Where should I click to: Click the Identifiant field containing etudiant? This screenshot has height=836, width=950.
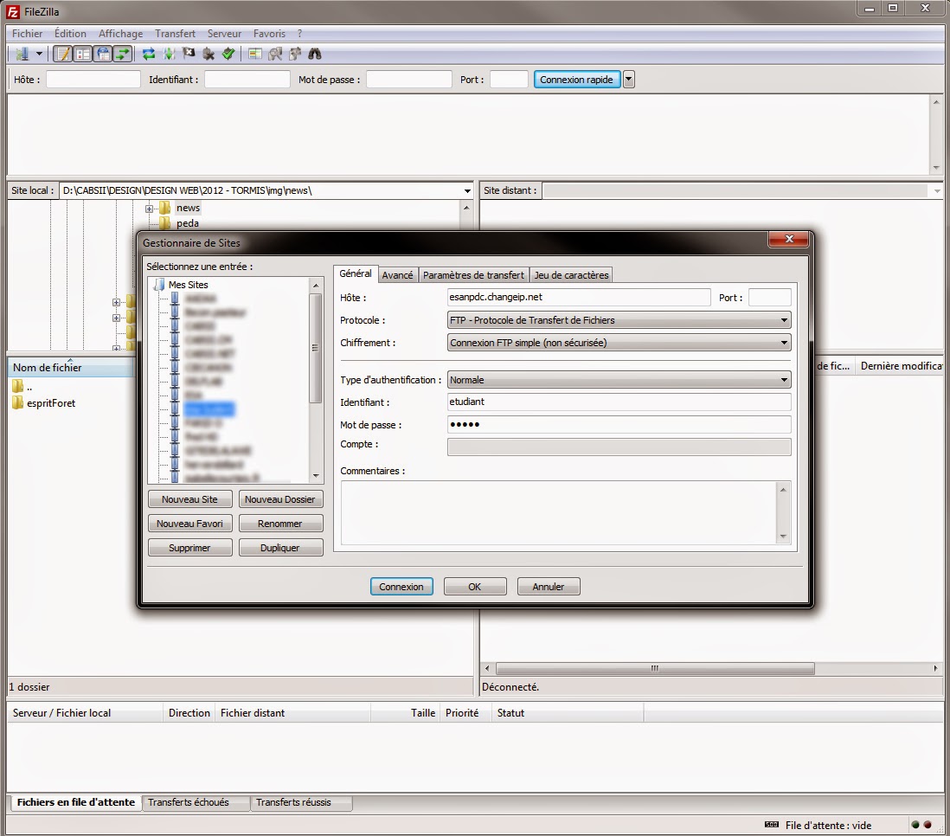619,402
